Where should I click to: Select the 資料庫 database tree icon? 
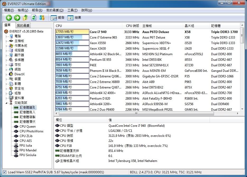tap(11, 98)
